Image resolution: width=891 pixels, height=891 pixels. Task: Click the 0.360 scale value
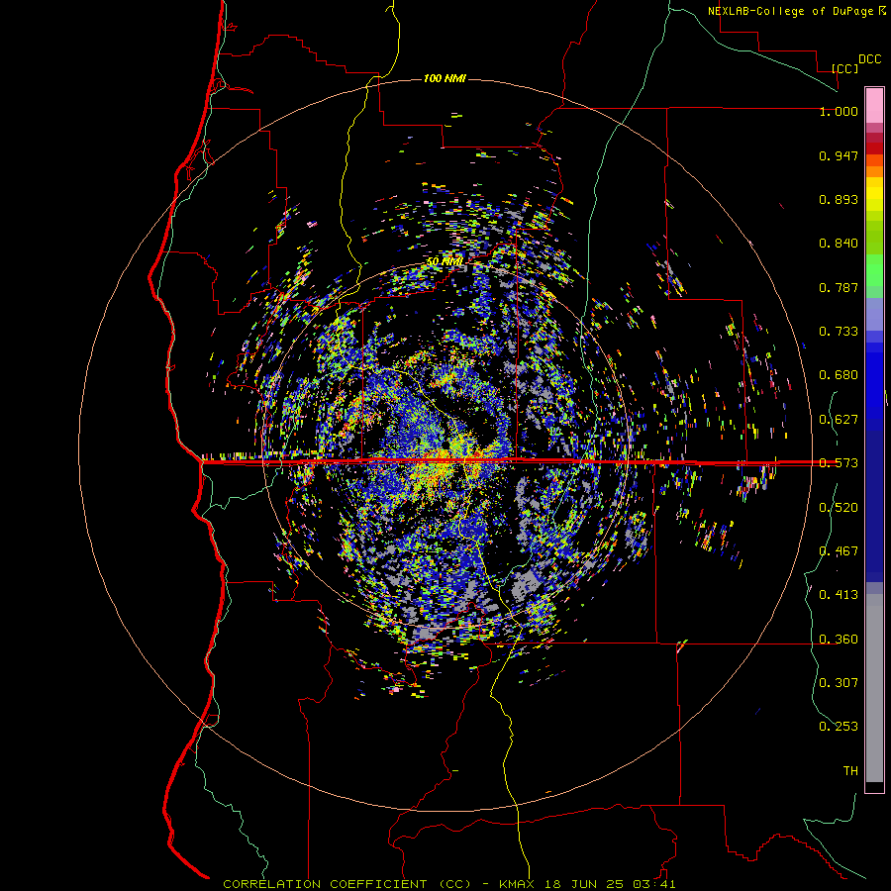click(x=839, y=640)
